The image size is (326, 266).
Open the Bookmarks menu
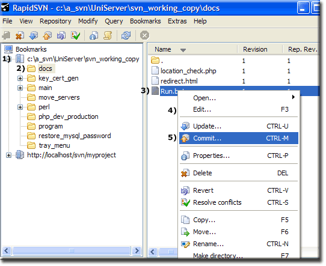coord(146,21)
